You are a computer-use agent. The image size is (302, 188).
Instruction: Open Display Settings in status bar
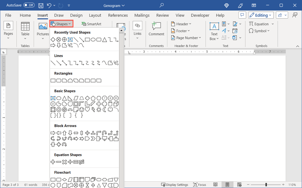(175, 185)
